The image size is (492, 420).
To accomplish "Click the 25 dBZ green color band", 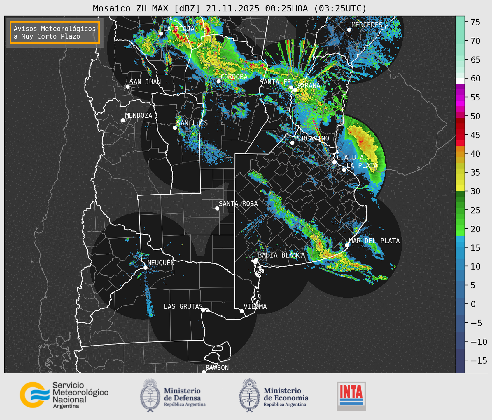I will pyautogui.click(x=460, y=210).
